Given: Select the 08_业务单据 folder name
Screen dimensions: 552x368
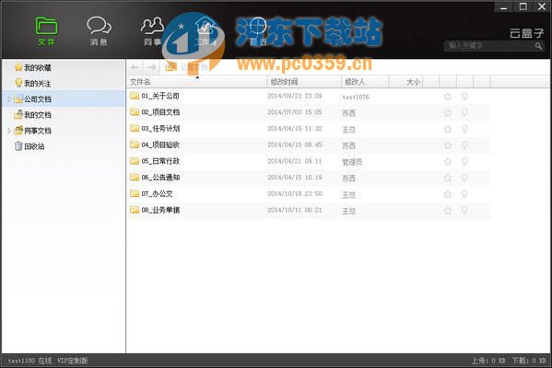Looking at the screenshot, I should click(x=160, y=210).
